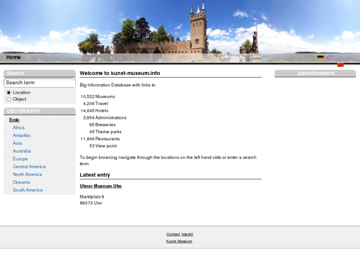Screen dimensions: 360x270
Task: Browse the Africa location link
Action: pyautogui.click(x=19, y=127)
